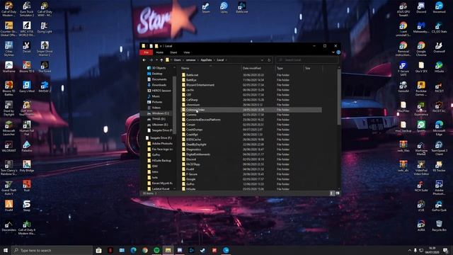The image size is (453, 255).
Task: Open the Uplay desktop shortcut
Action: [224, 8]
